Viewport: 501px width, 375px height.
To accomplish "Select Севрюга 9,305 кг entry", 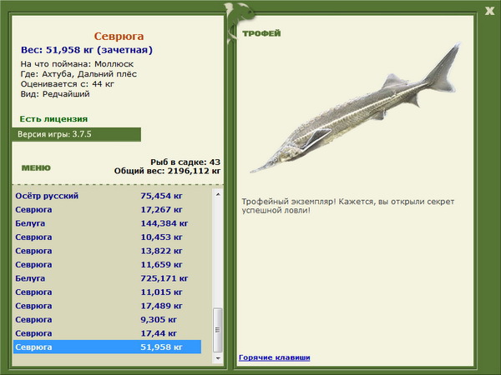I will click(x=108, y=319).
